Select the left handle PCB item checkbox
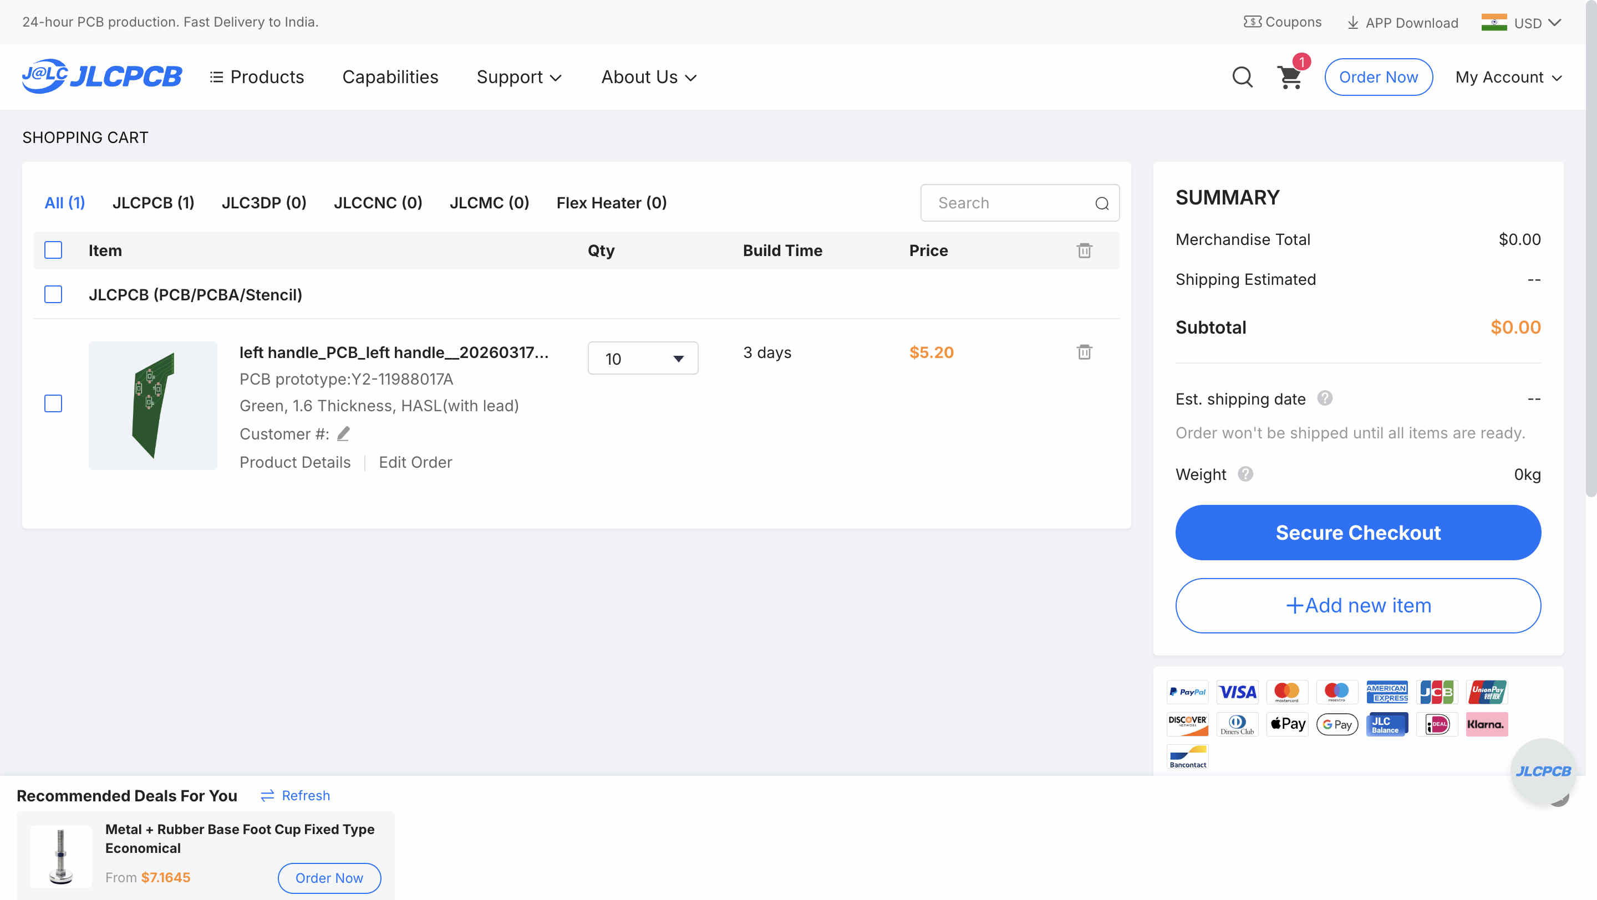 [53, 404]
